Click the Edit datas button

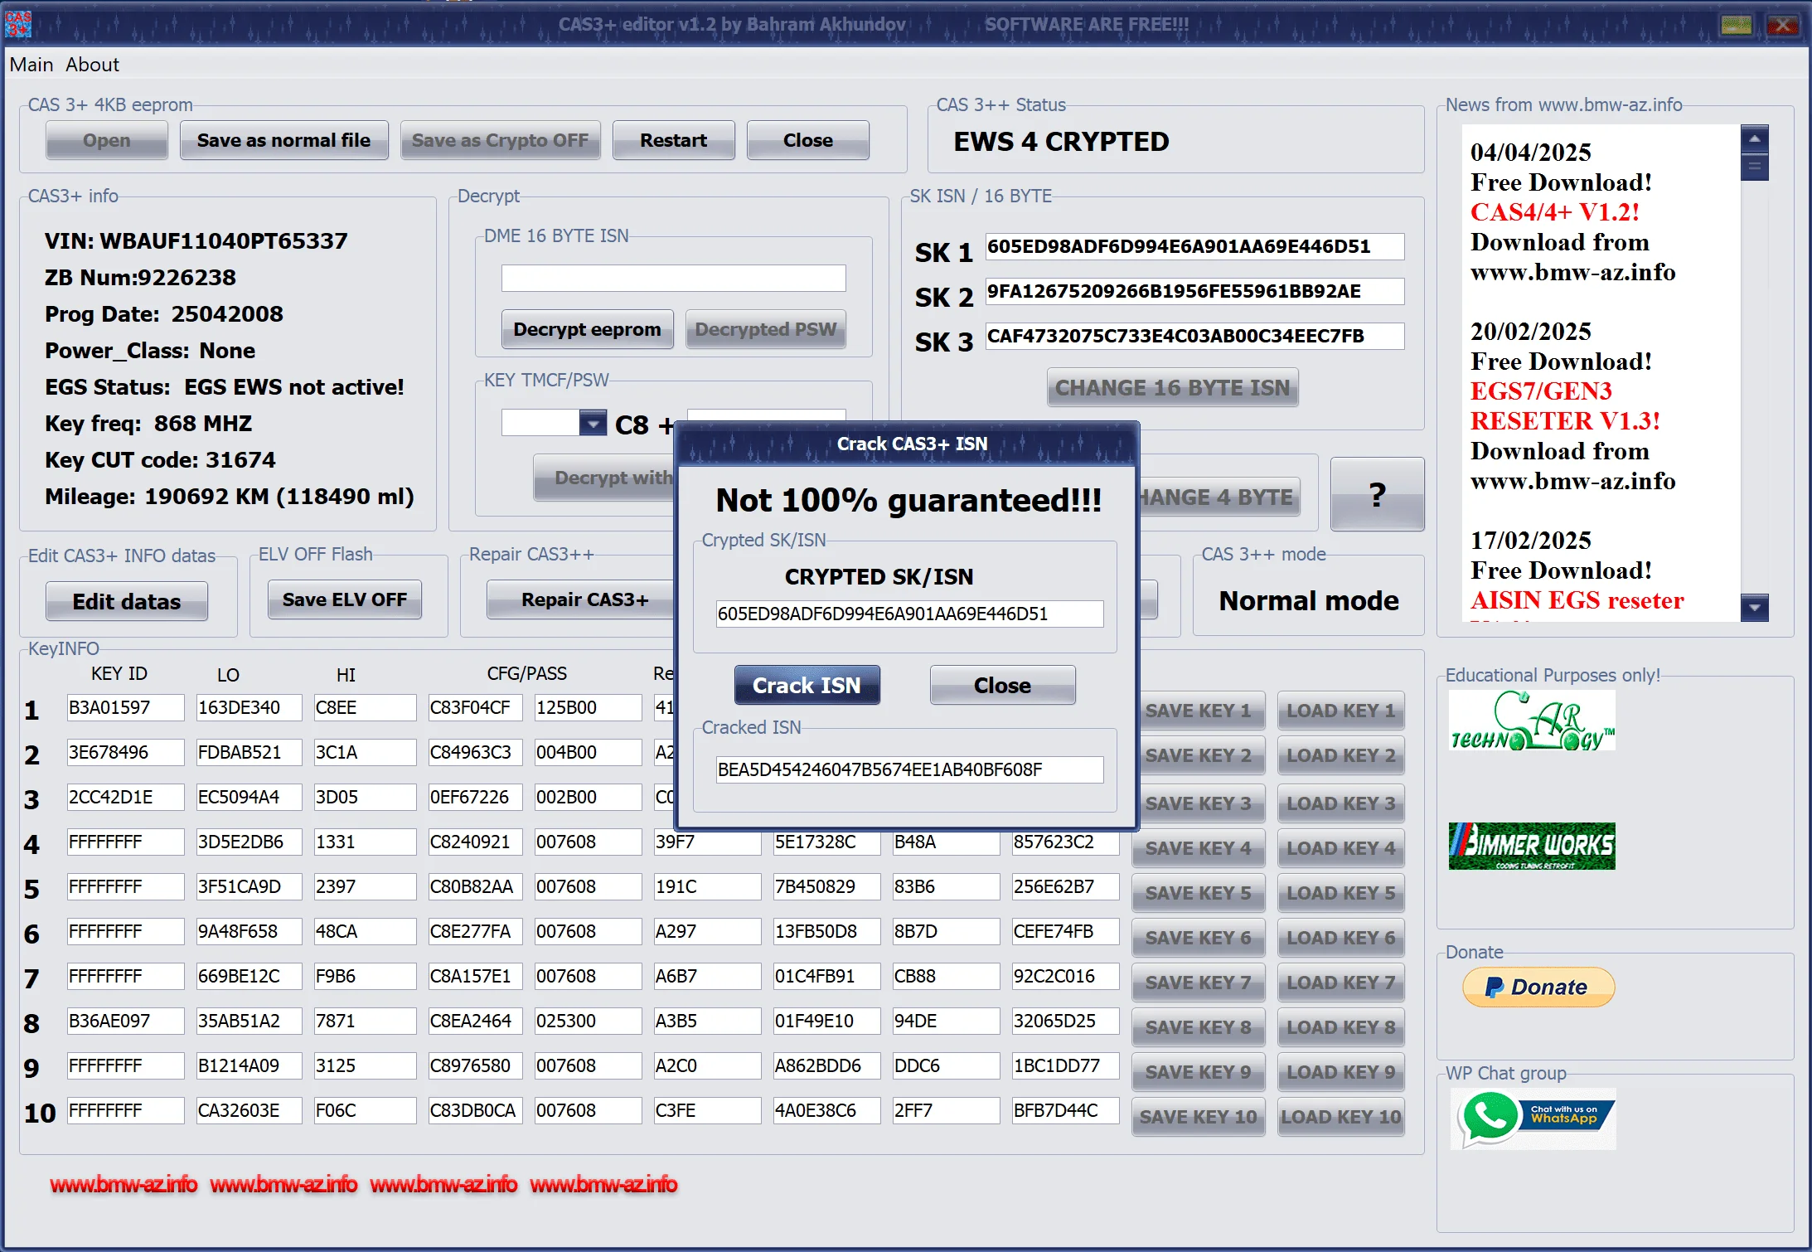point(127,601)
